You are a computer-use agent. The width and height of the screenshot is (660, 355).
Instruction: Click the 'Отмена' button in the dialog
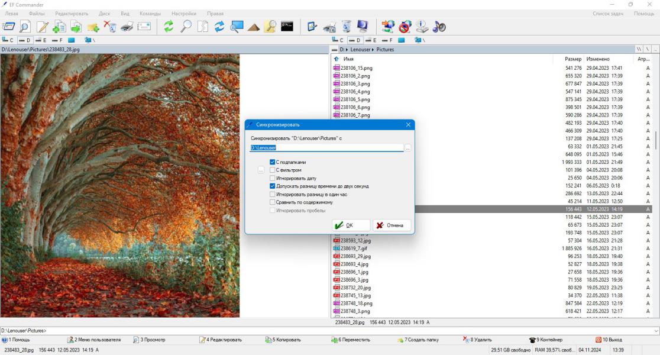(x=392, y=225)
